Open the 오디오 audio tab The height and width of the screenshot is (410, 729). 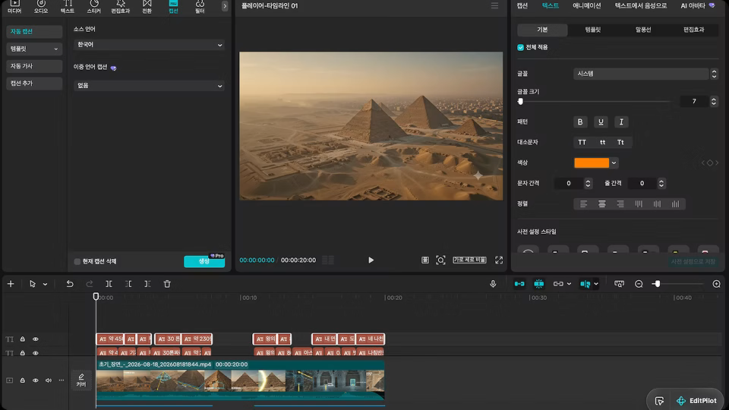(41, 7)
